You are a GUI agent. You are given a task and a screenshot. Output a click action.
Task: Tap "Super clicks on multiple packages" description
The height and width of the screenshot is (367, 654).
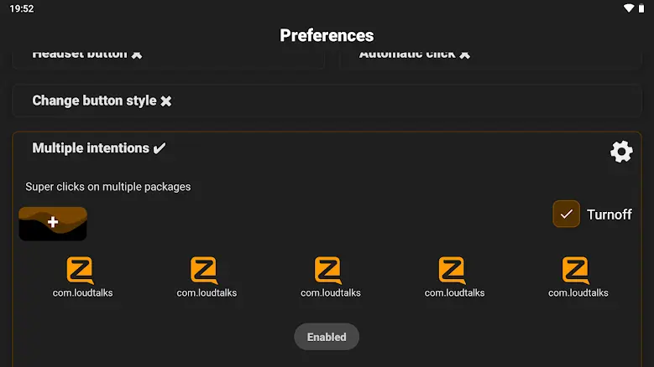click(108, 187)
